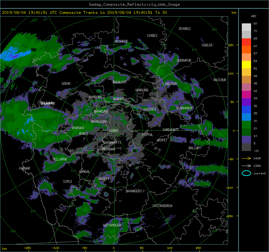This screenshot has width=269, height=252.
Task: Pick the light blue swatch between 35 and 30
Action: click(x=246, y=117)
